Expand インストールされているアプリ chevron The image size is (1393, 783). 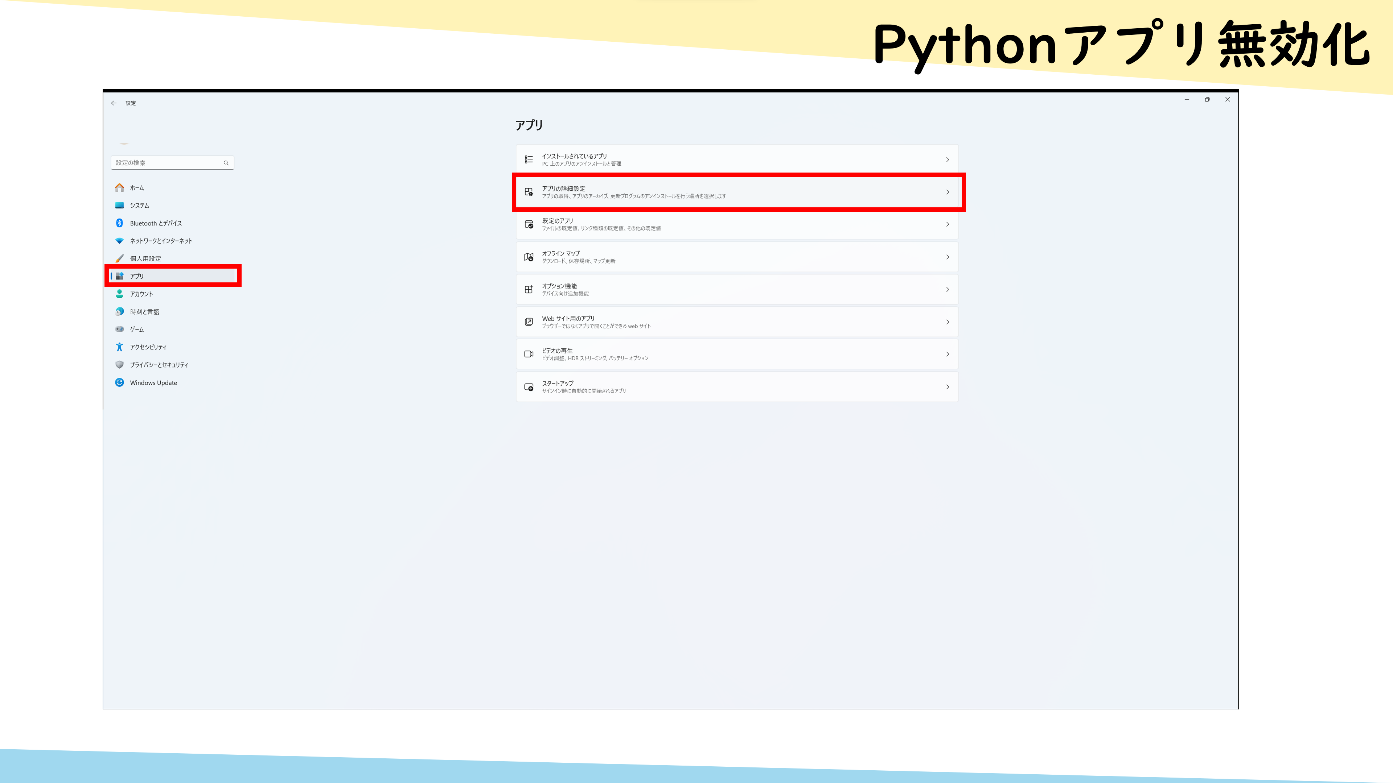click(x=948, y=159)
